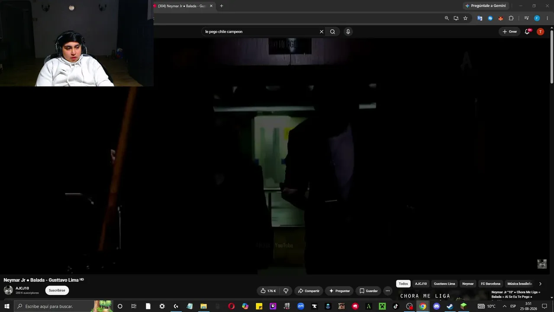Image resolution: width=554 pixels, height=312 pixels.
Task: Show hidden system tray icons
Action: 504,306
